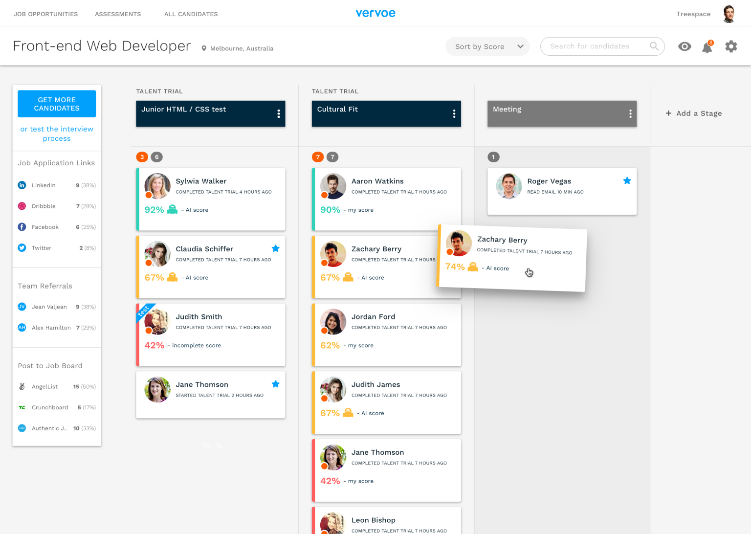Open job settings via the gear icon
Viewport: 751px width, 534px height.
(731, 46)
